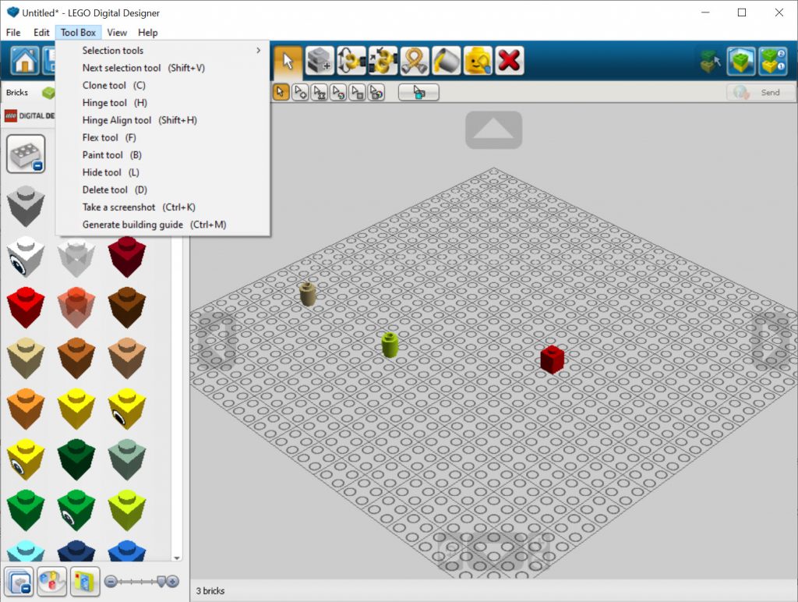The image size is (798, 602).
Task: Open the File menu
Action: pos(13,33)
